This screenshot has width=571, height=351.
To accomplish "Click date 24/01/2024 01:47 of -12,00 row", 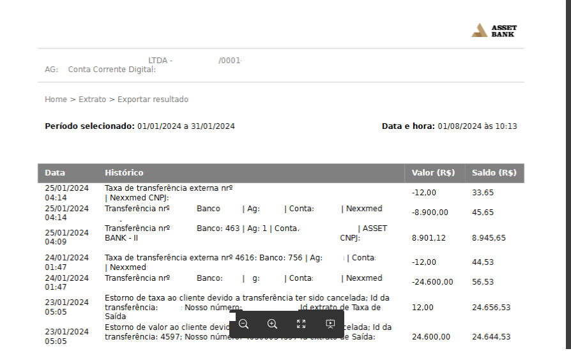I will (x=66, y=262).
